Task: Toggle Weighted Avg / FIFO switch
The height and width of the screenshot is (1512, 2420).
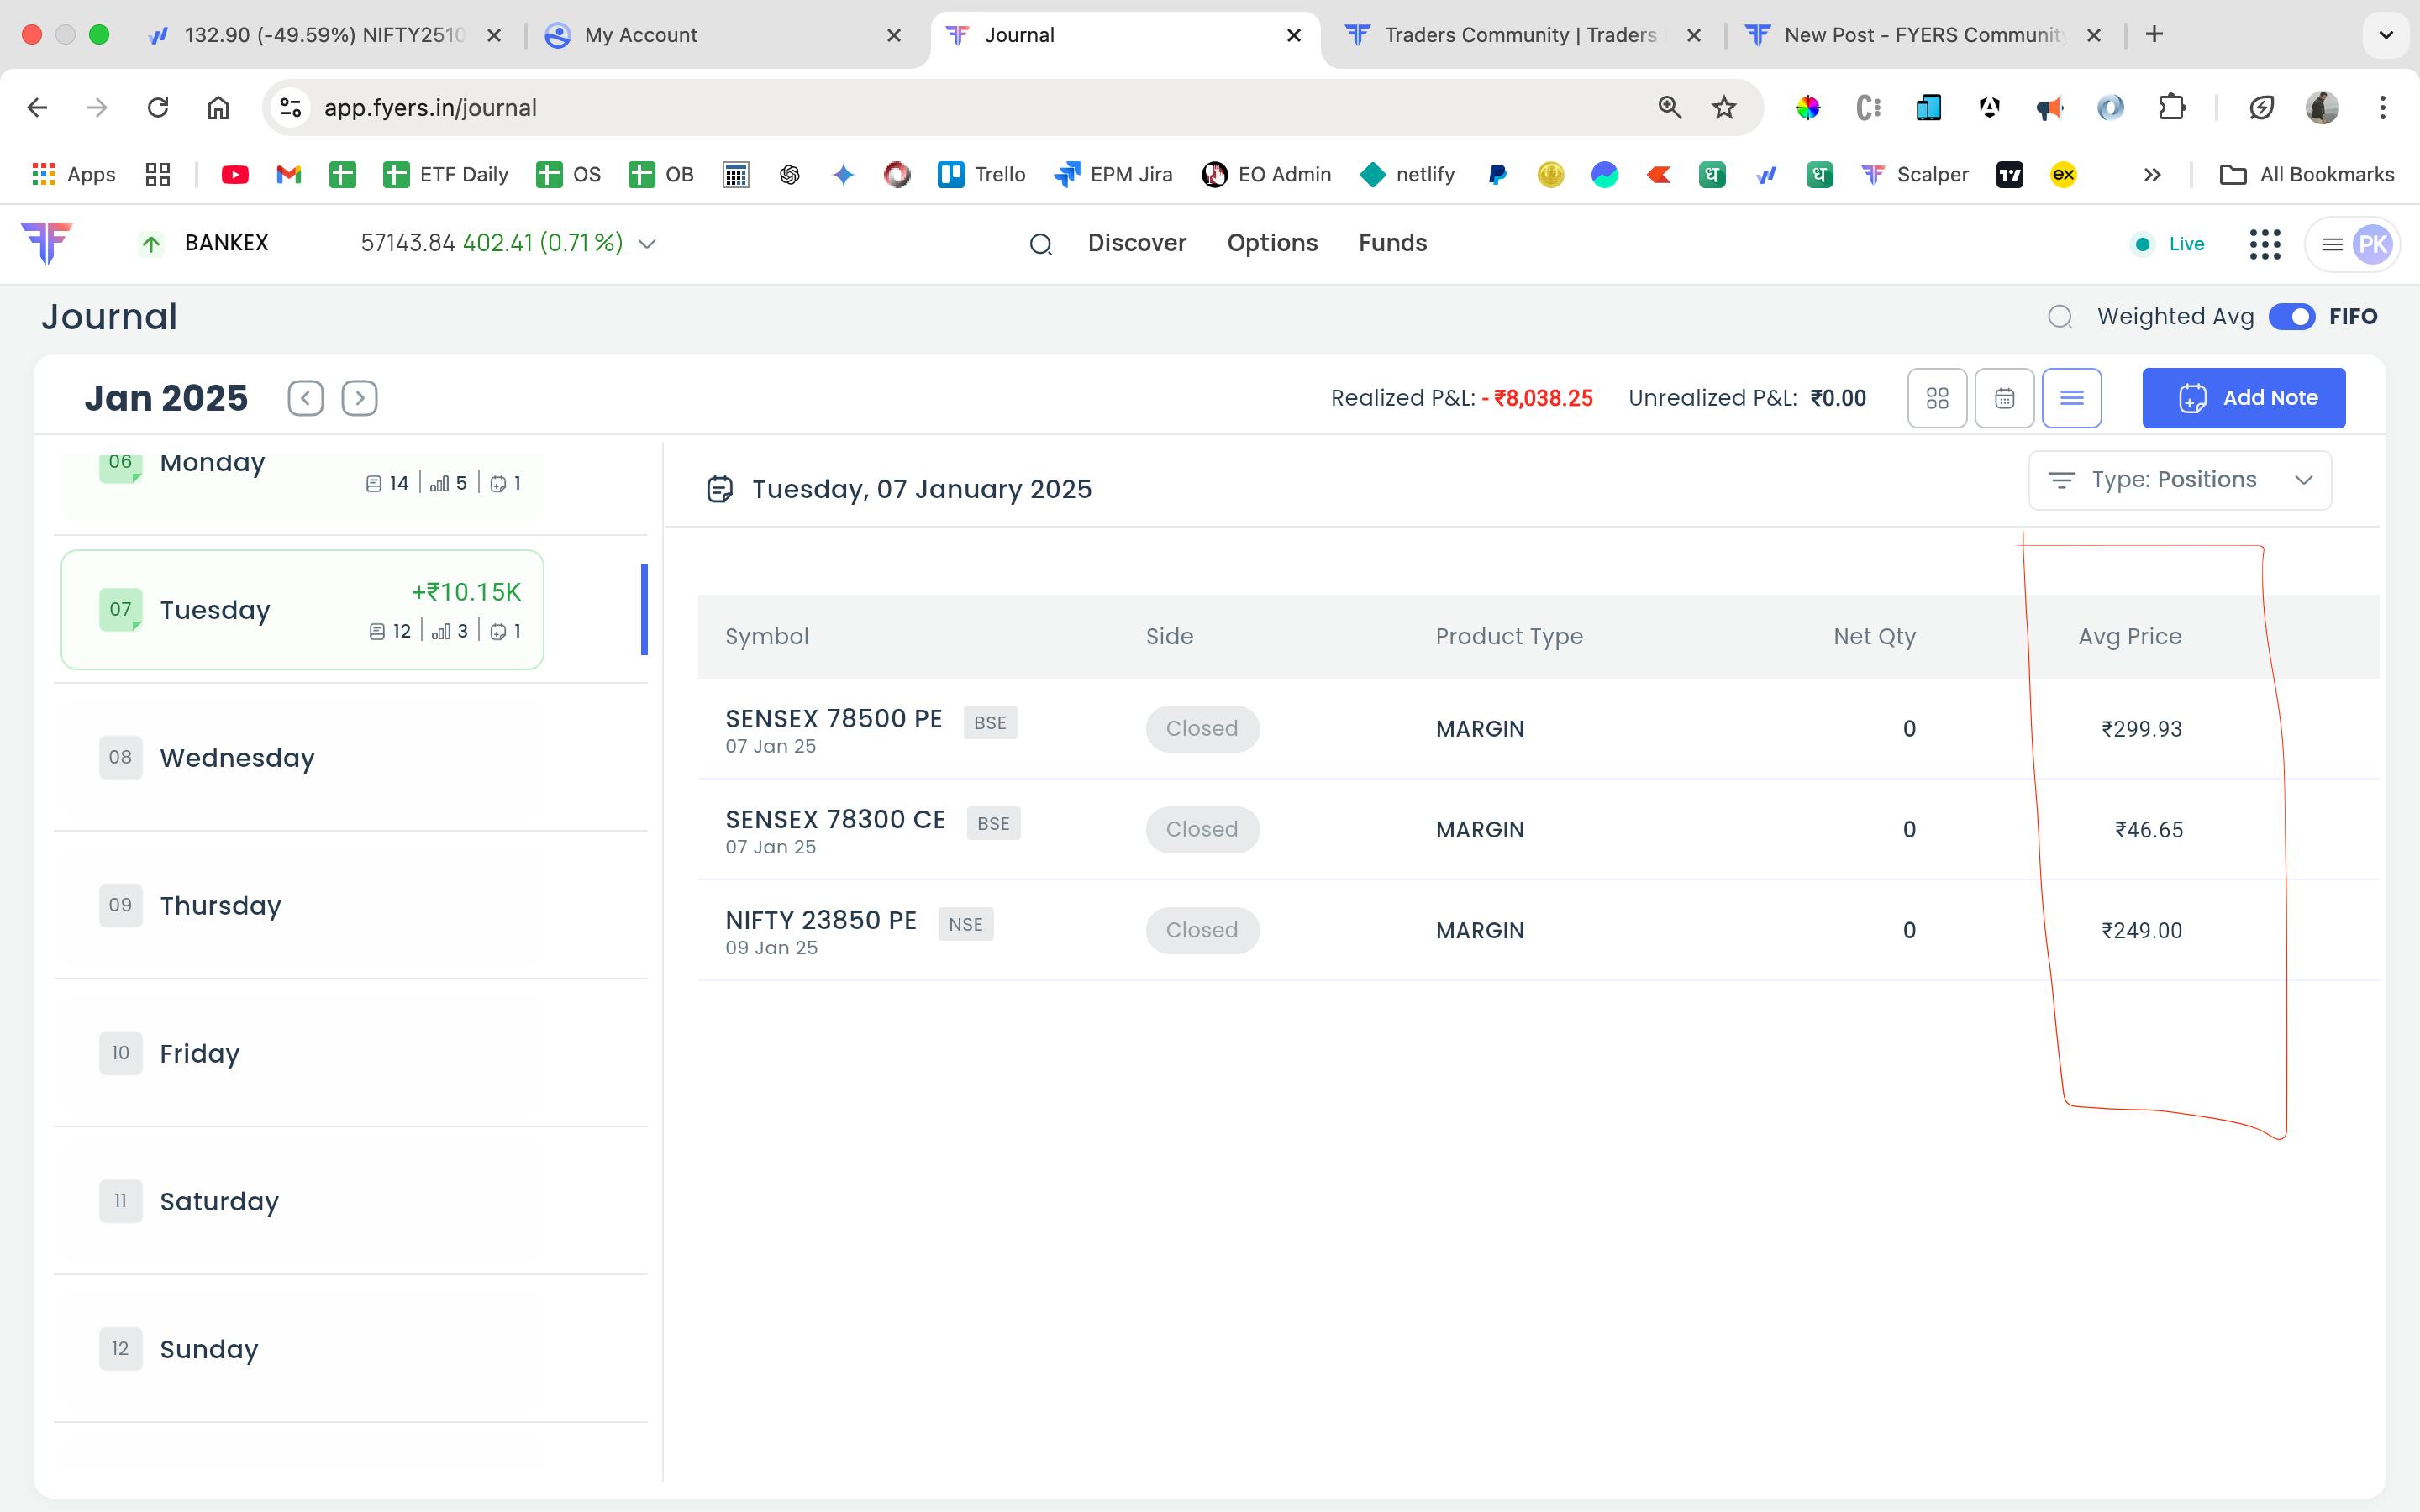Action: click(x=2291, y=317)
